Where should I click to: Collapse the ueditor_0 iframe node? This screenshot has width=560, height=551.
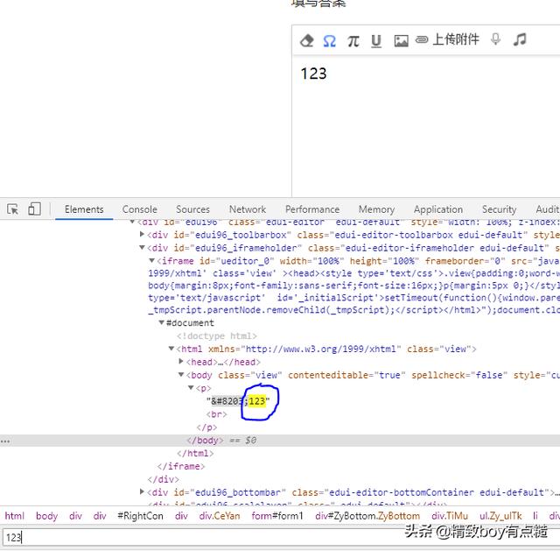pos(151,261)
